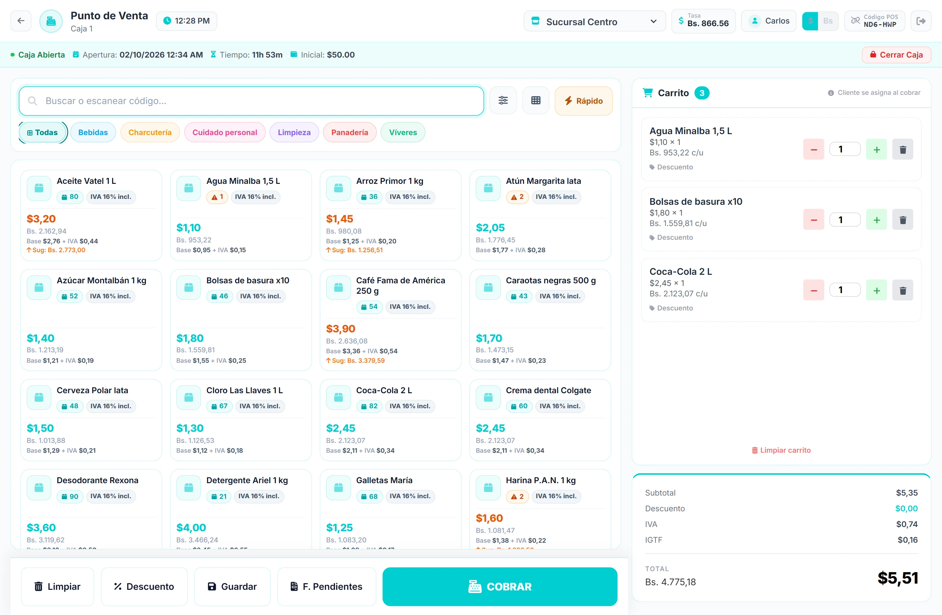Click the COBRAR button
The height and width of the screenshot is (615, 942).
tap(500, 587)
